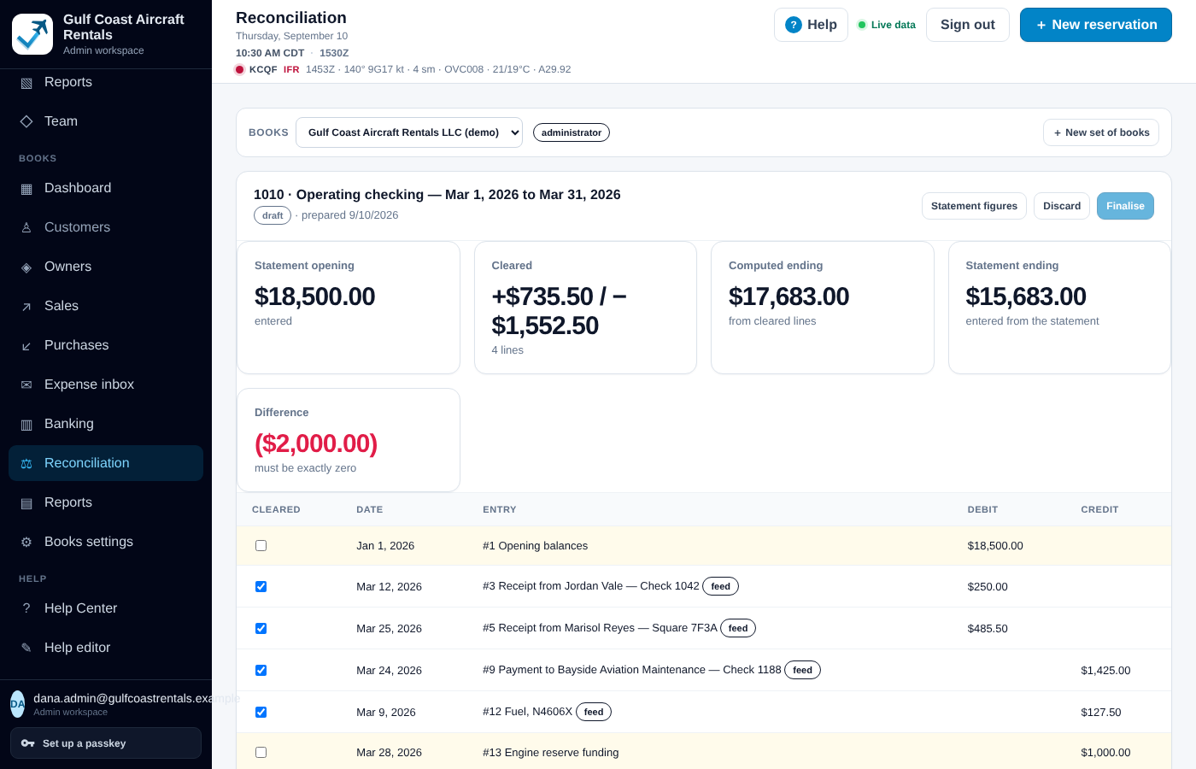Image resolution: width=1196 pixels, height=769 pixels.
Task: Open Books settings menu item
Action: click(x=106, y=542)
